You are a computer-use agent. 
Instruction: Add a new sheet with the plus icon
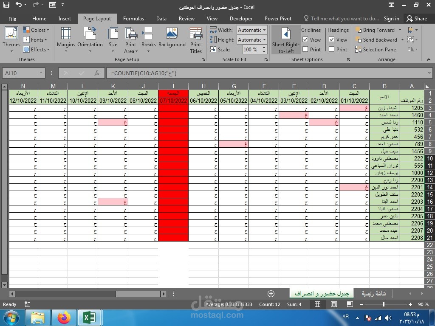pos(271,294)
